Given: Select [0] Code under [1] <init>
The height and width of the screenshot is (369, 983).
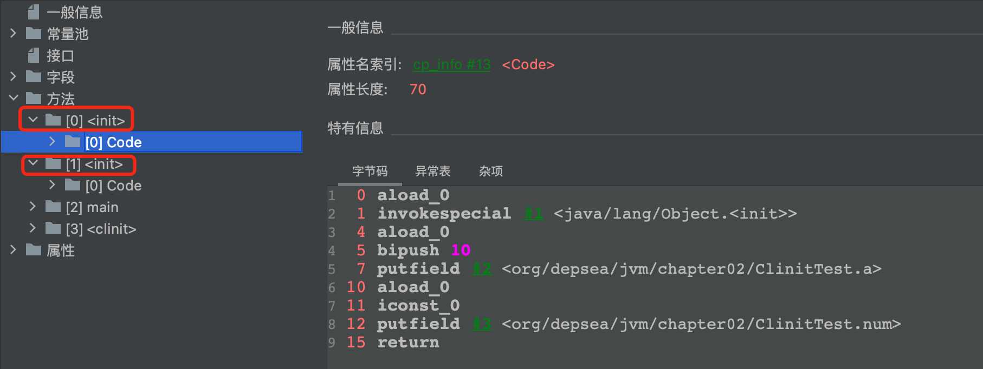Looking at the screenshot, I should pos(114,186).
